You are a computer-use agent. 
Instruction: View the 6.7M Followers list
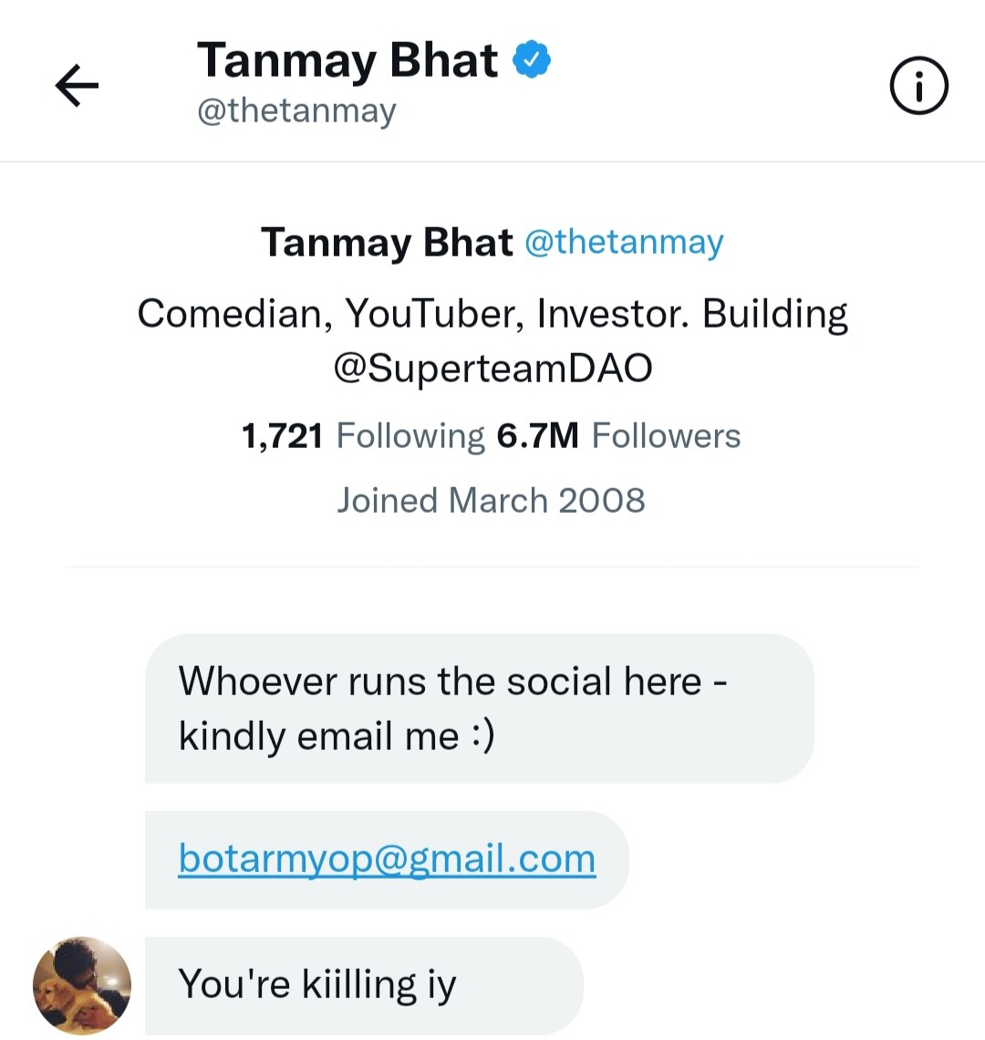[618, 436]
